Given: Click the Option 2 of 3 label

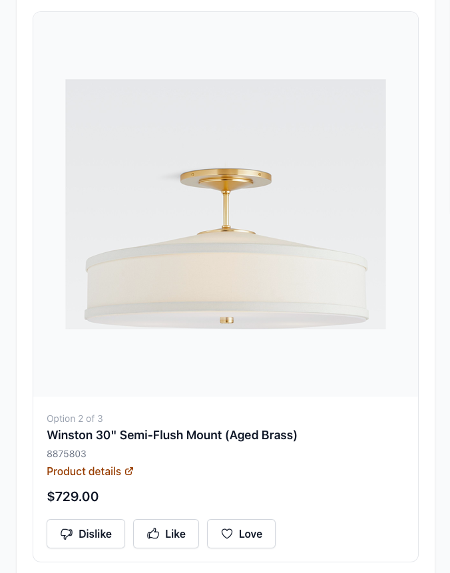Looking at the screenshot, I should (x=75, y=419).
